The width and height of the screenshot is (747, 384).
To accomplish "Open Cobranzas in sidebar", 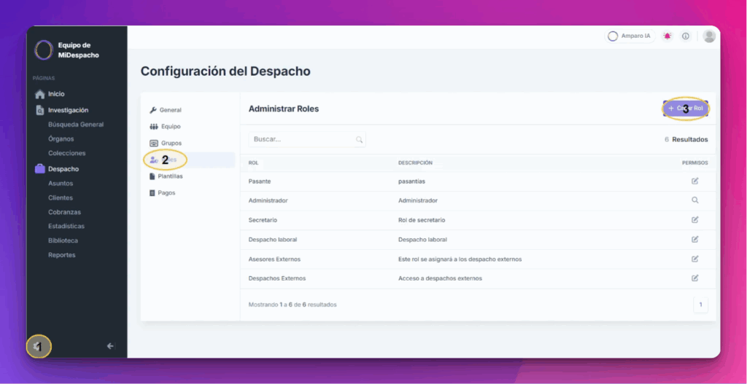I will click(x=64, y=212).
